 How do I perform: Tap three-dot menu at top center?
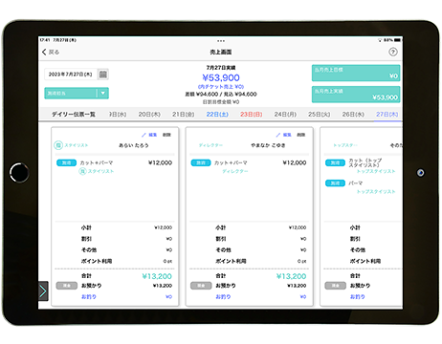[221, 41]
